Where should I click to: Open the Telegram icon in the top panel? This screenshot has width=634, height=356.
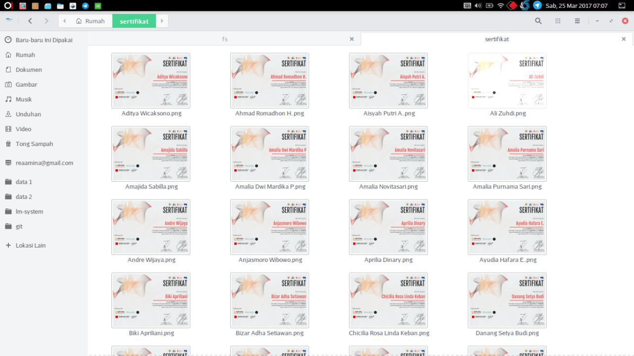537,5
